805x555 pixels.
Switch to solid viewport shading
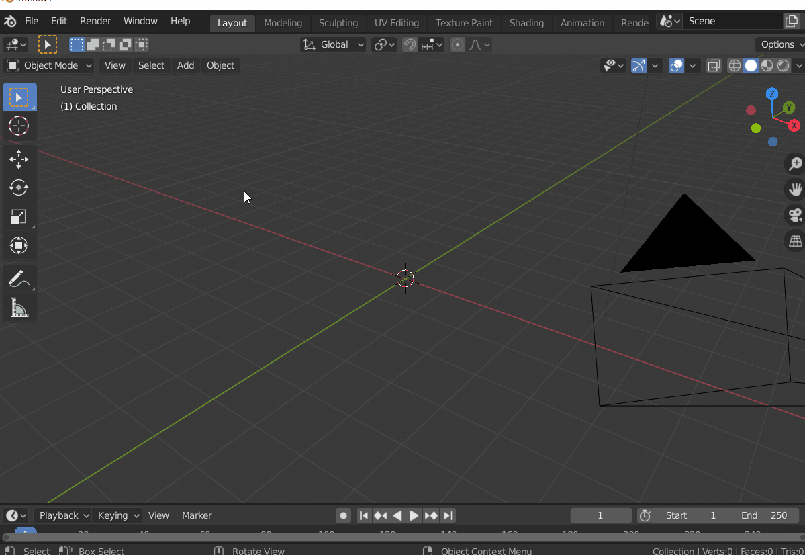(751, 66)
